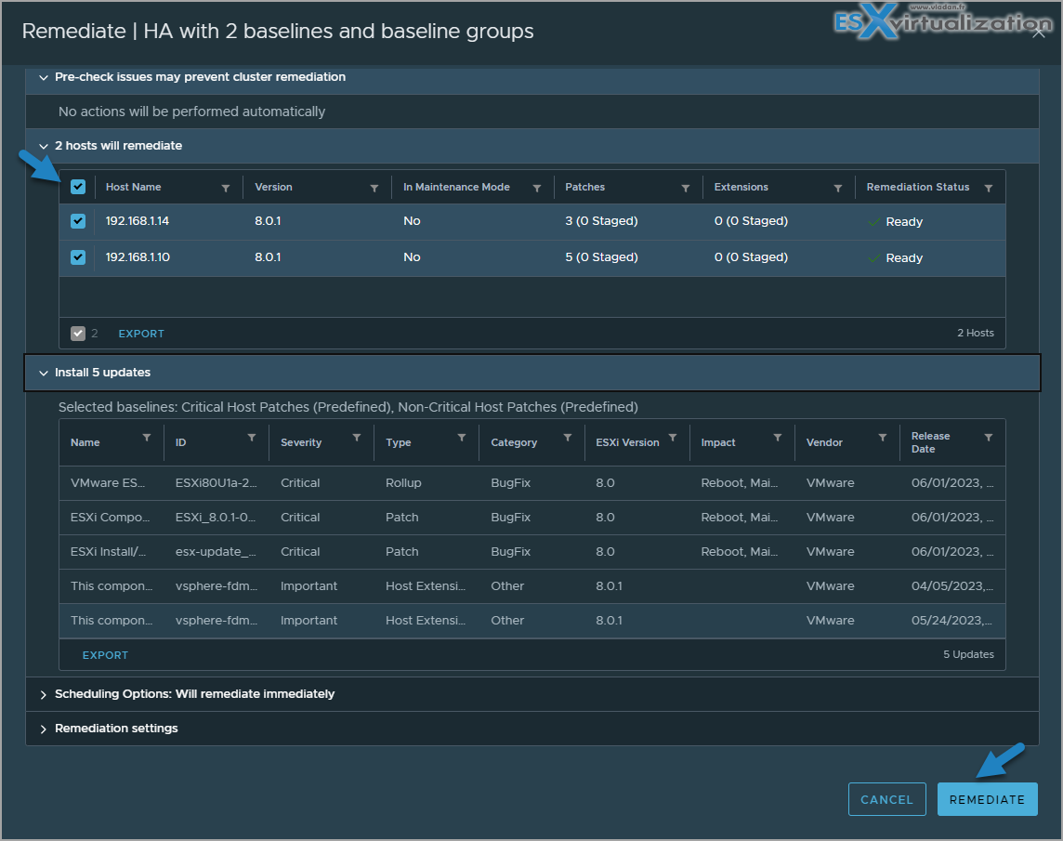Click Ready status for host 192.168.1.14
This screenshot has width=1063, height=841.
click(x=904, y=222)
